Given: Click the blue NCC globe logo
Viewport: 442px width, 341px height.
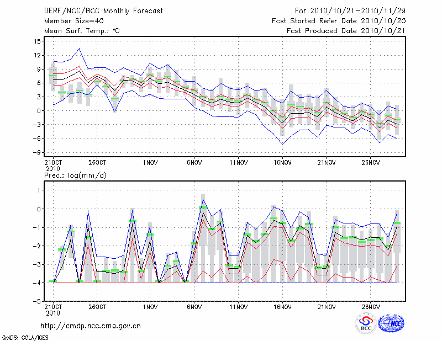Looking at the screenshot, I should point(391,324).
